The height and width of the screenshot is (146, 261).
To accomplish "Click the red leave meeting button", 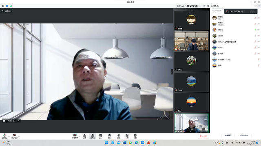I will pyautogui.click(x=203, y=136).
